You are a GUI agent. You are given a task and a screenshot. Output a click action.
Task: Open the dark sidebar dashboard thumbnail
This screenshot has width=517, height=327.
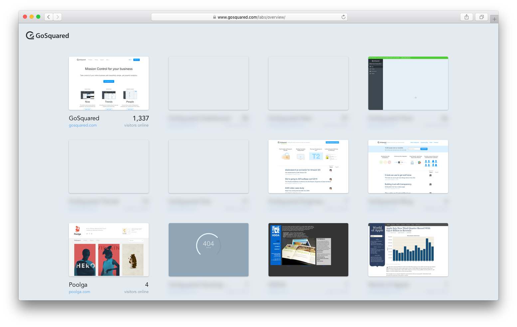[x=408, y=83]
